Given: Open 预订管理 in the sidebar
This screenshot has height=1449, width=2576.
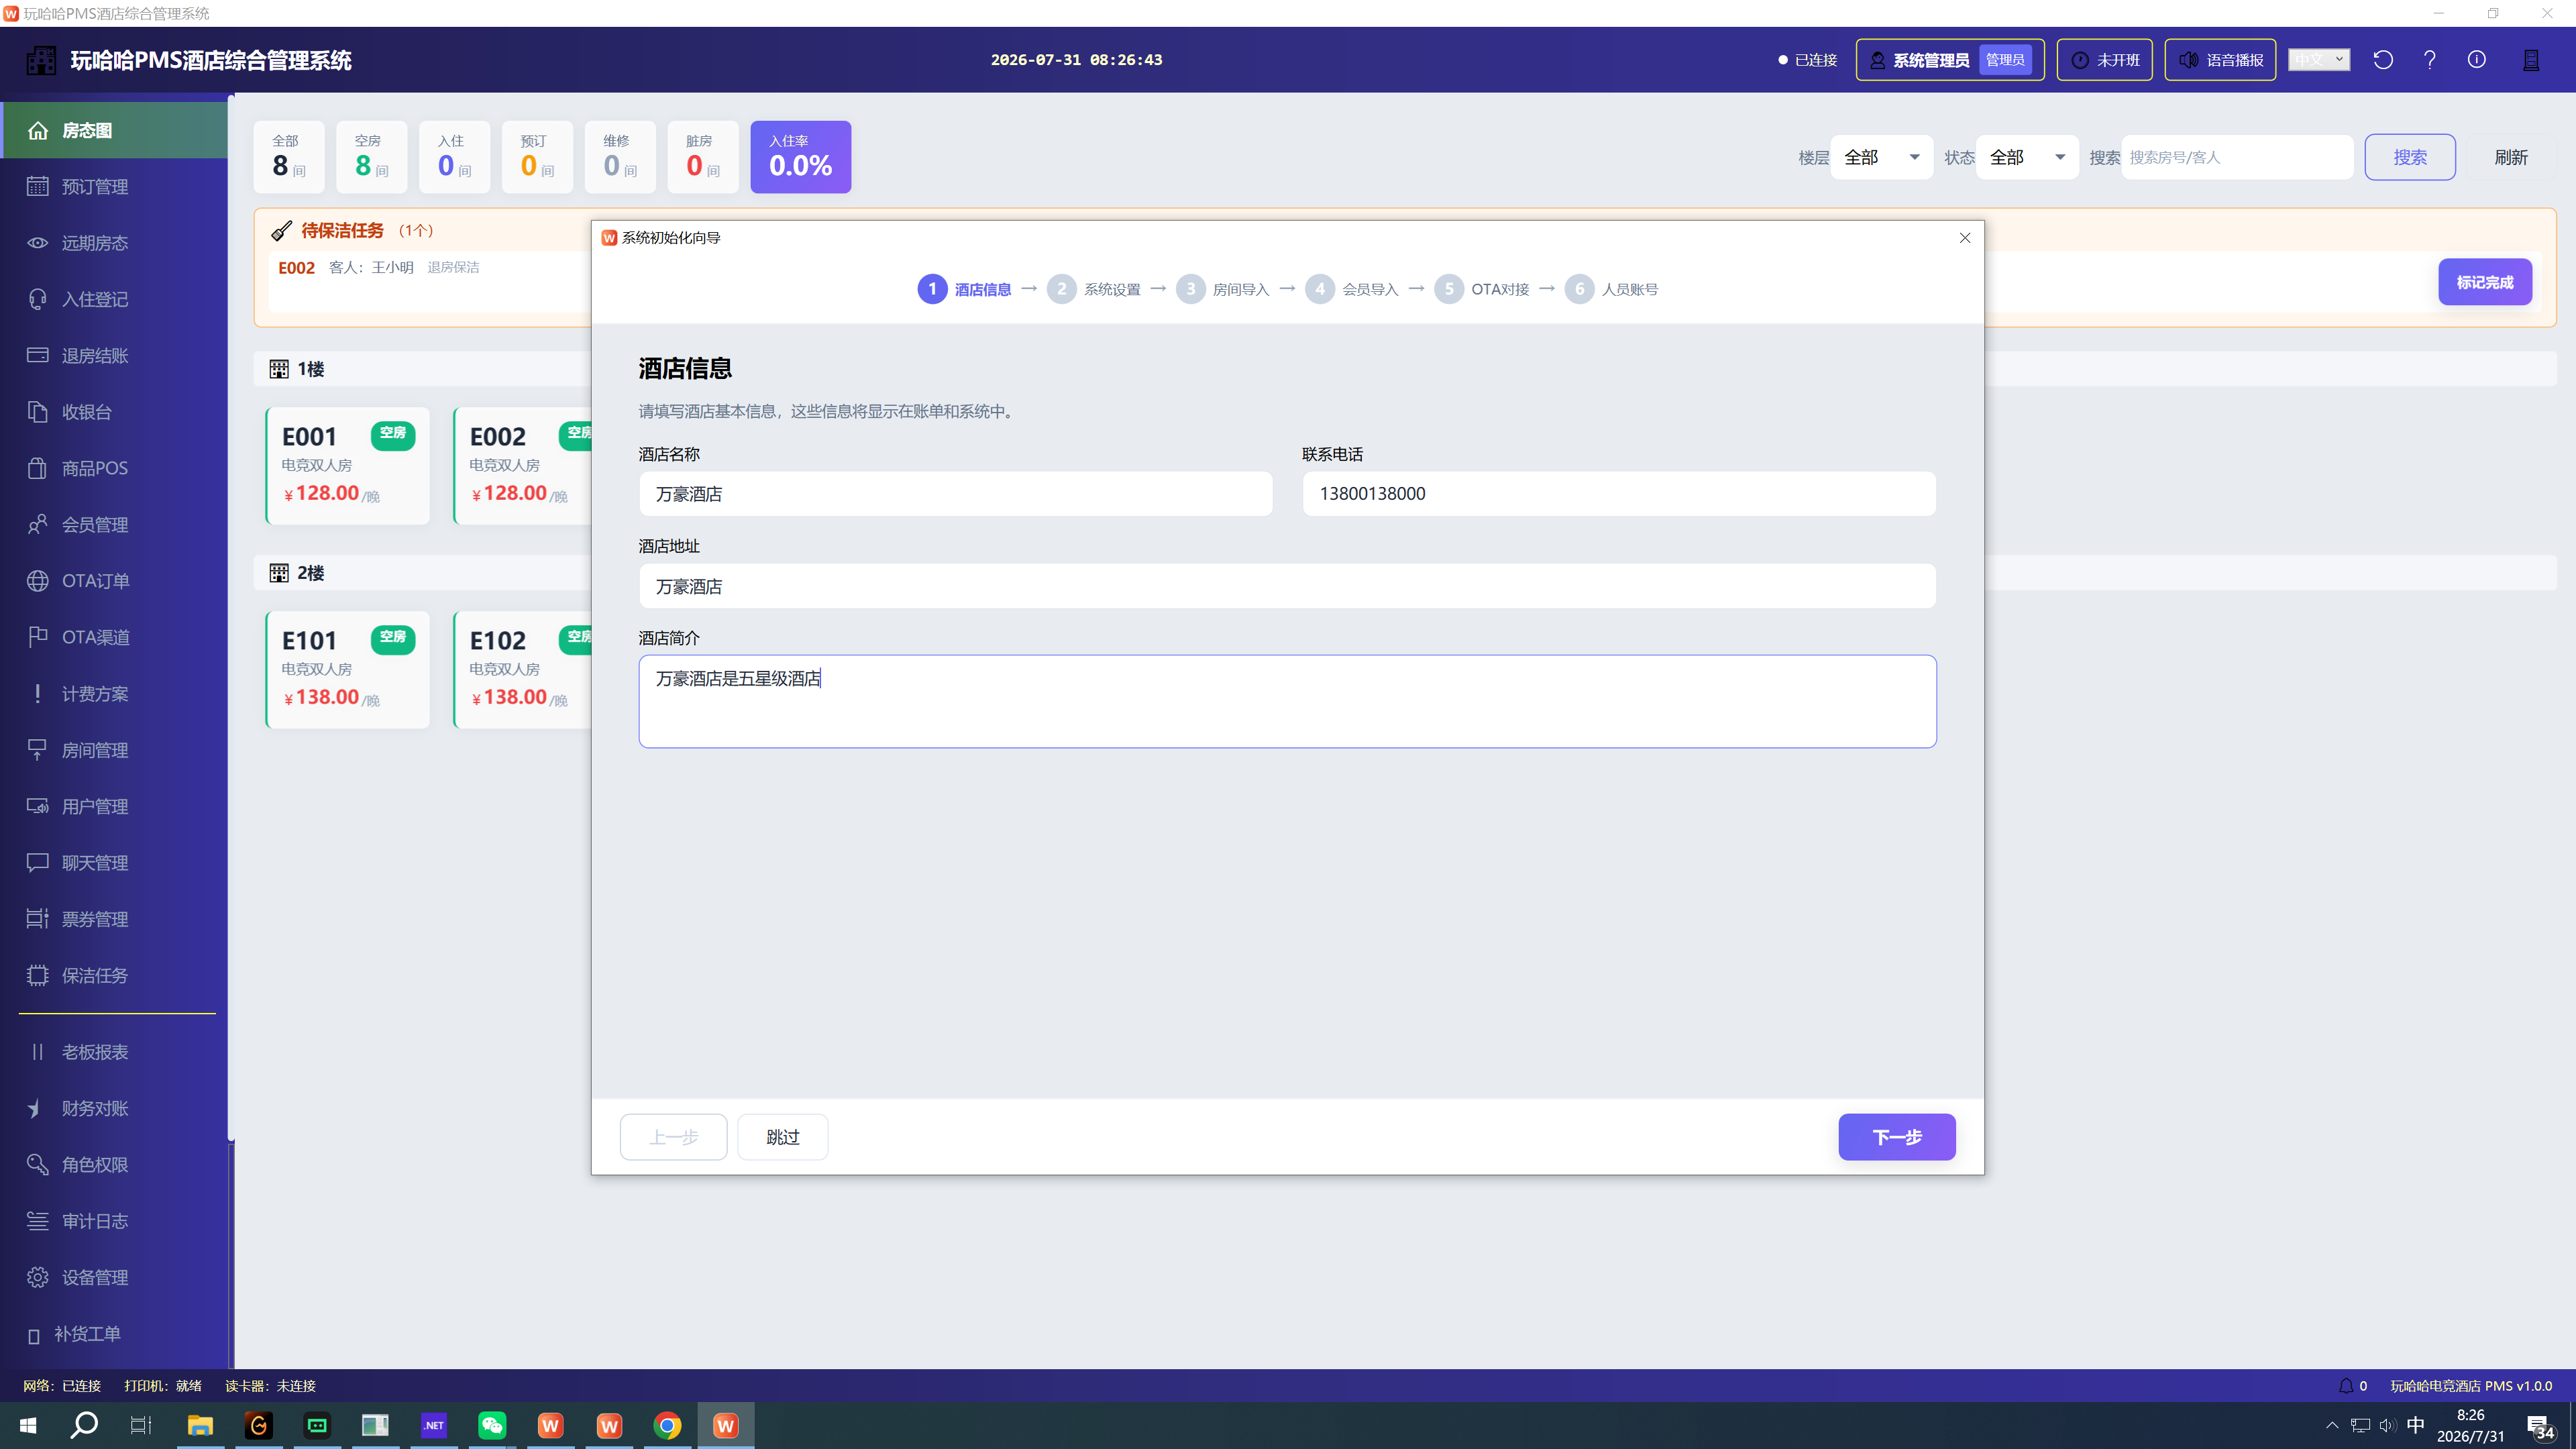Looking at the screenshot, I should pyautogui.click(x=114, y=187).
